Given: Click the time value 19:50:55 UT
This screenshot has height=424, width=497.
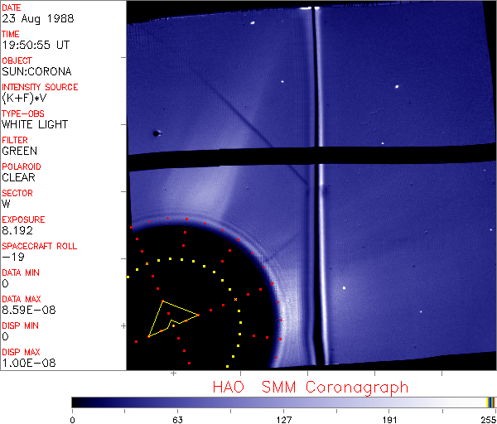Looking at the screenshot, I should [x=35, y=46].
